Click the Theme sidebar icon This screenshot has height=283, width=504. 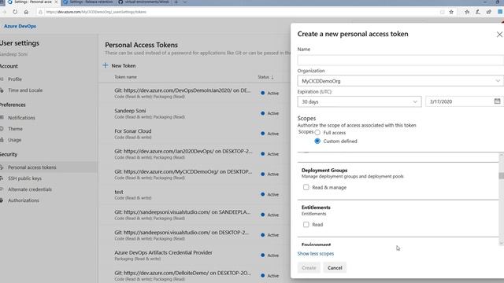point(2,129)
